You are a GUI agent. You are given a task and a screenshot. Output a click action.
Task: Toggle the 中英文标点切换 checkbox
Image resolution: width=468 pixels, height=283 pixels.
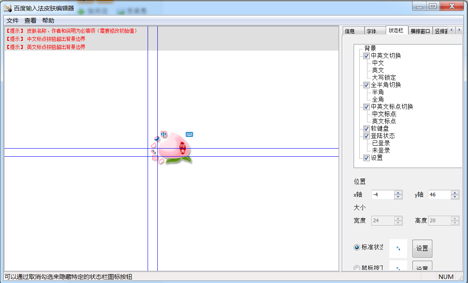(x=367, y=106)
